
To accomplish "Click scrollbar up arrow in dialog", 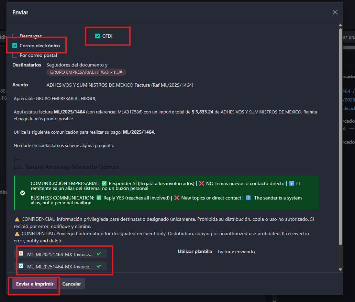I will (340, 25).
